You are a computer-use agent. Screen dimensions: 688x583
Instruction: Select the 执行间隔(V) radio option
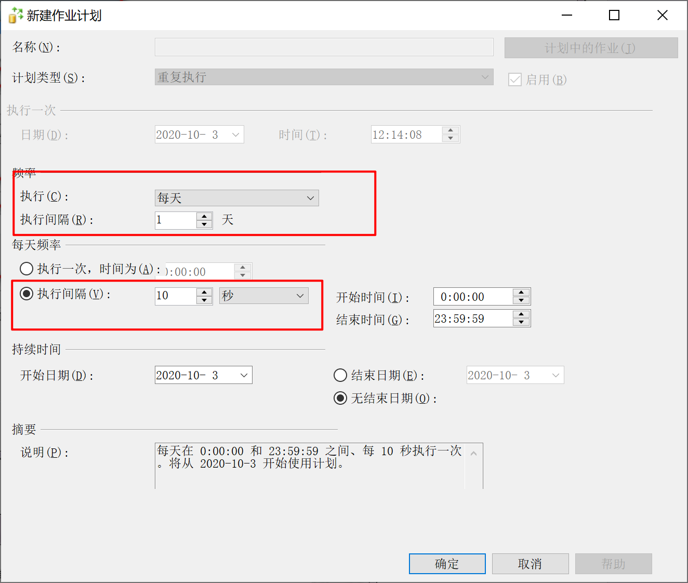27,294
